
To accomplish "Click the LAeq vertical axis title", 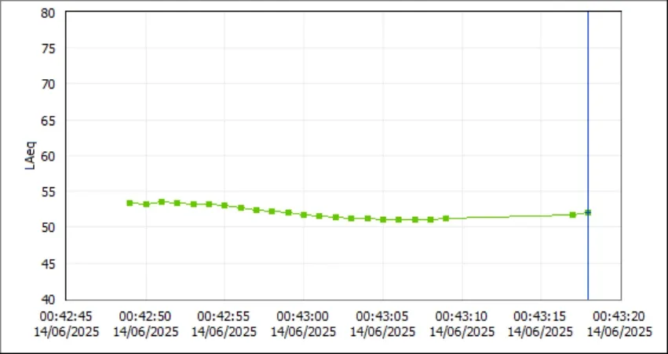I will point(31,156).
